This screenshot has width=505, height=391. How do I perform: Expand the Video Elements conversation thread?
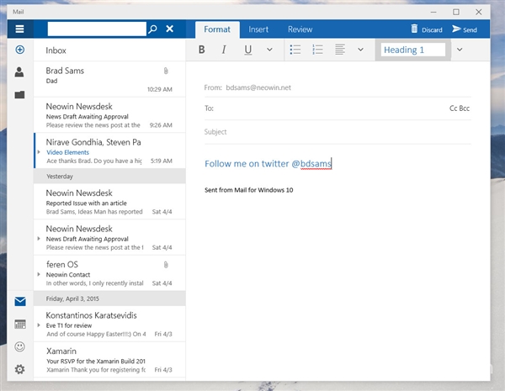39,152
